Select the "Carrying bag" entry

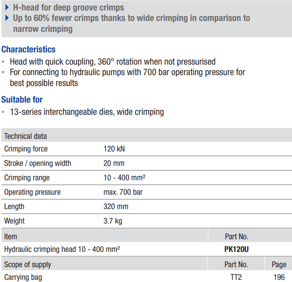(x=23, y=277)
